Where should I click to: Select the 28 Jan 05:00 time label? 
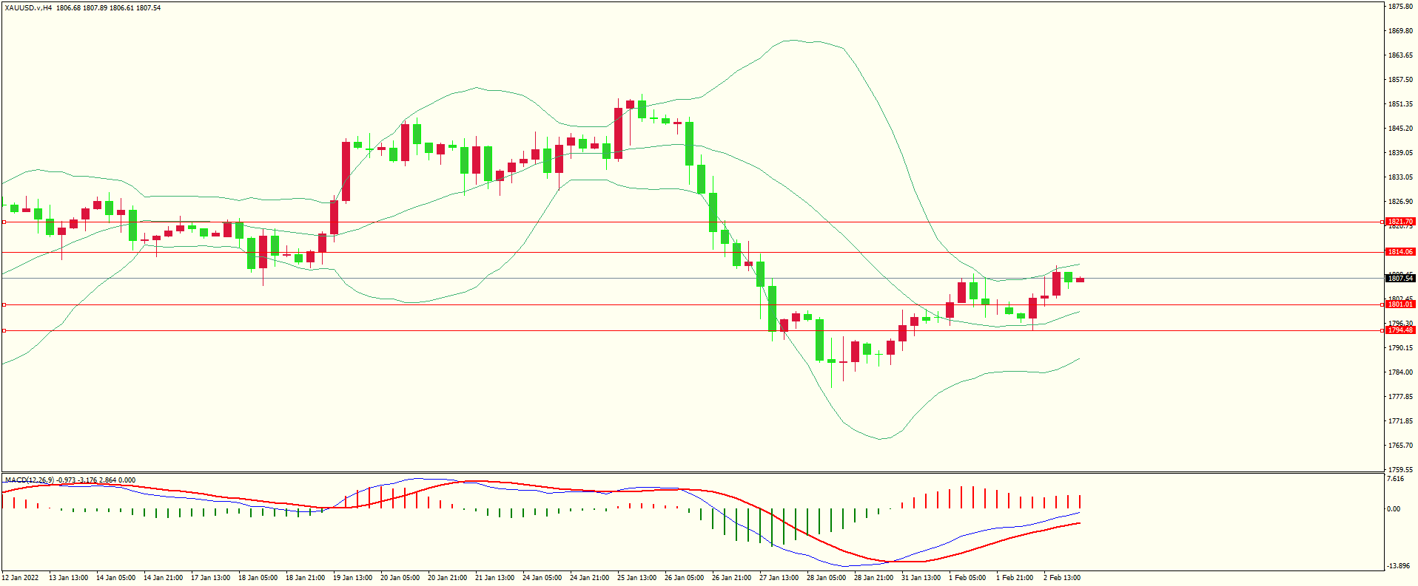coord(826,578)
